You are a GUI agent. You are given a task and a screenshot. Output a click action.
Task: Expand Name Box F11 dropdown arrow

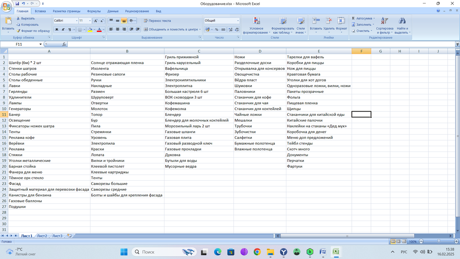tap(41, 44)
